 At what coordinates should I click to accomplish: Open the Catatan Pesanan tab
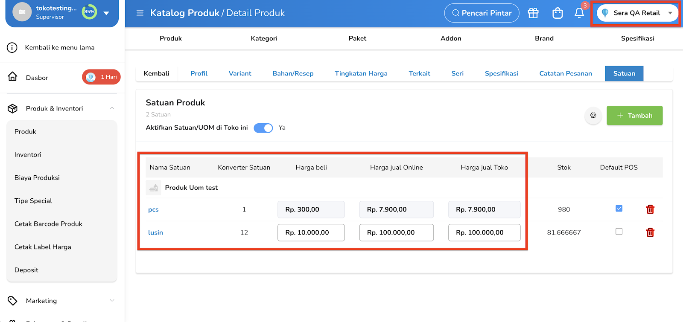point(566,73)
